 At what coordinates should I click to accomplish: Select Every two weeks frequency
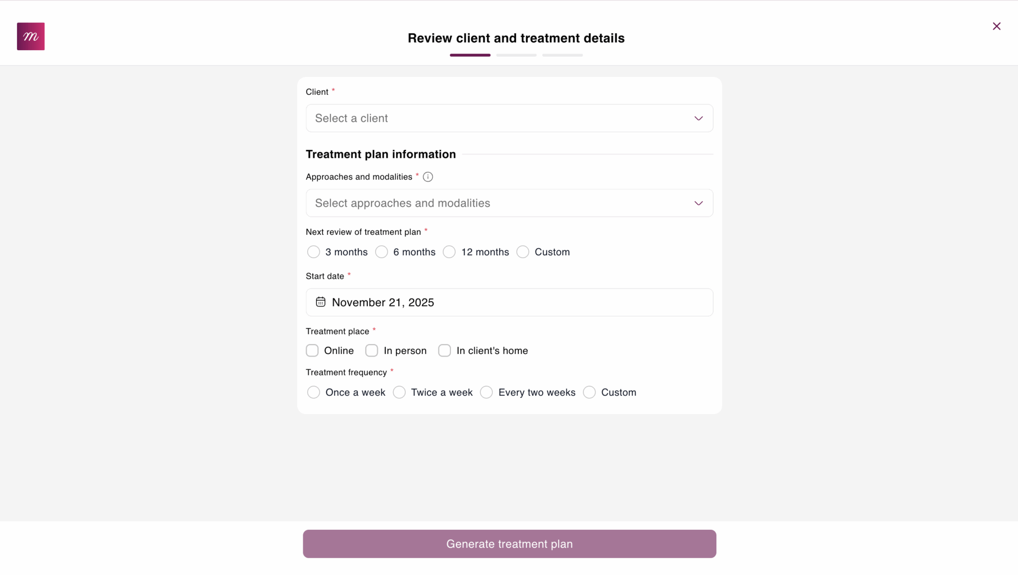point(486,392)
